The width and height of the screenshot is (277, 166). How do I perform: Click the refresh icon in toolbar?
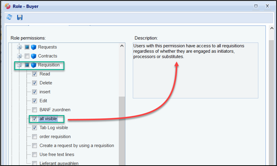pos(9,17)
